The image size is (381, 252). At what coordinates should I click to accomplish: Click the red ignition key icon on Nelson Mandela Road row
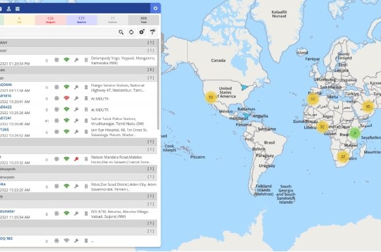(x=76, y=157)
